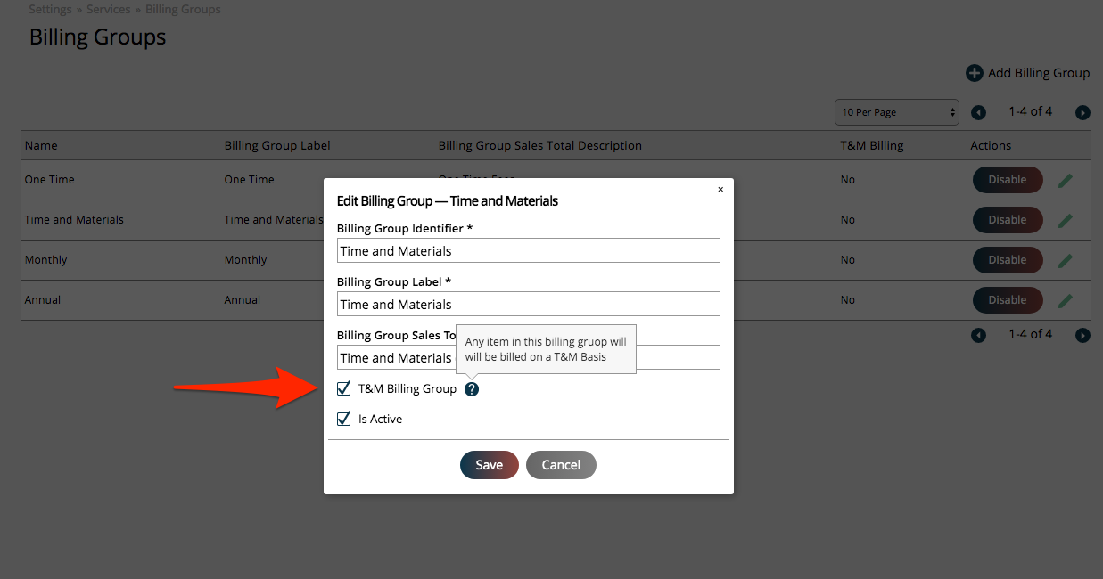This screenshot has width=1103, height=579.
Task: Edit the One Time row using pencil icon
Action: [1066, 179]
